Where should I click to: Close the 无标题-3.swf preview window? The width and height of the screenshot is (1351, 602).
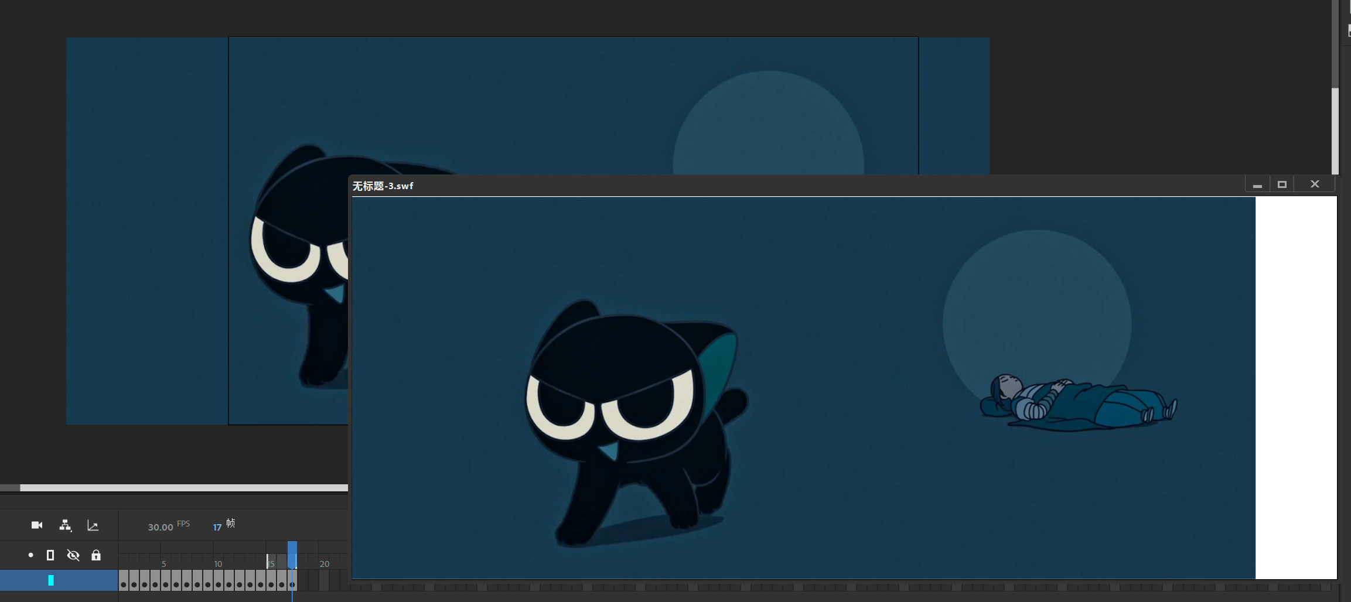tap(1315, 184)
